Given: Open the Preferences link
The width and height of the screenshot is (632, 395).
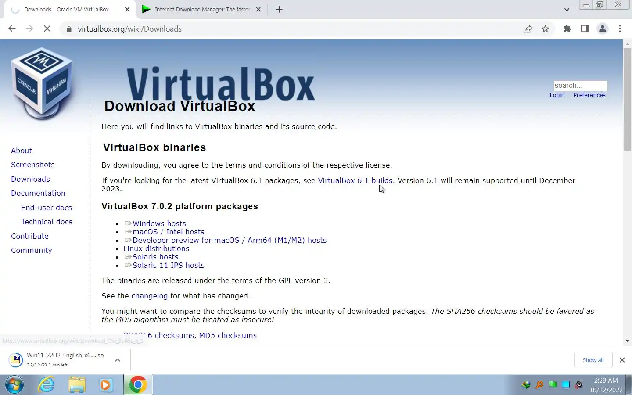Looking at the screenshot, I should tap(589, 95).
